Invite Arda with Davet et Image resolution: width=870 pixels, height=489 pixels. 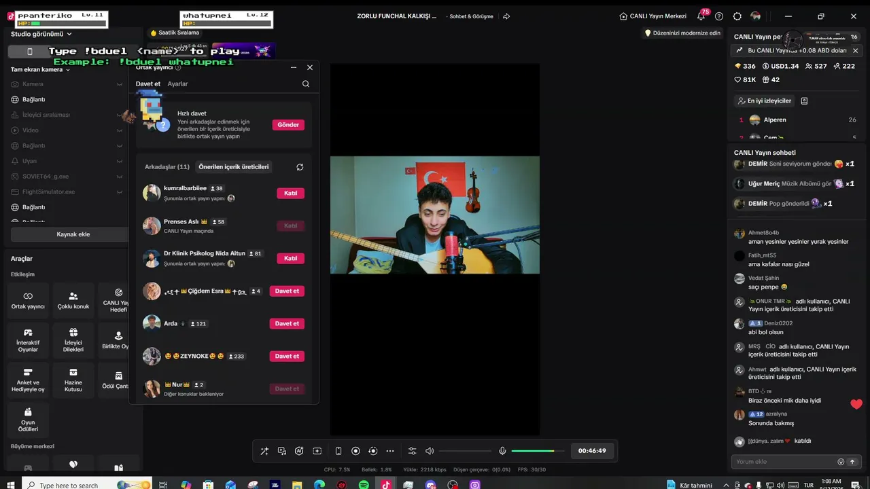pyautogui.click(x=287, y=323)
